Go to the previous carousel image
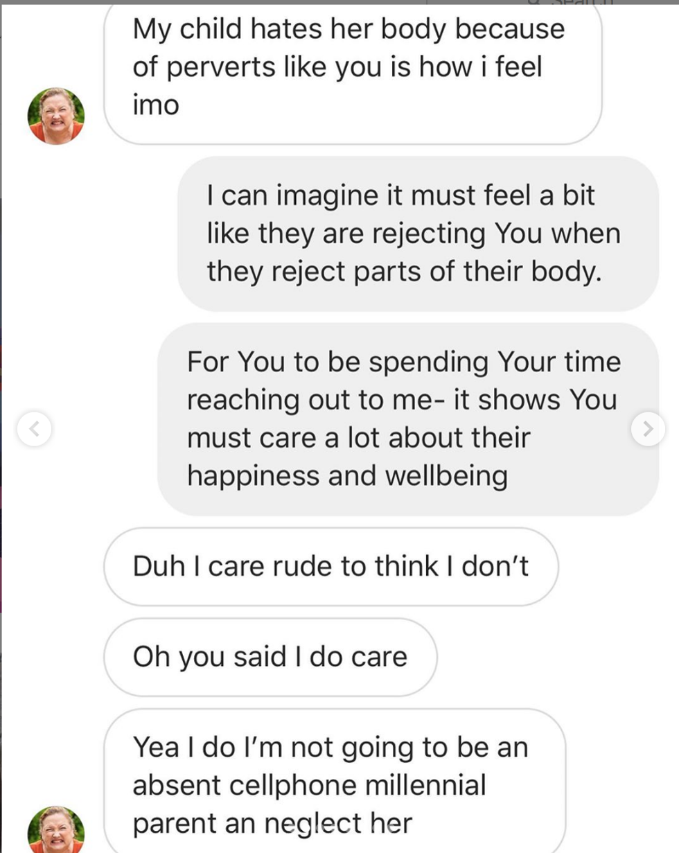This screenshot has width=679, height=853. click(34, 429)
